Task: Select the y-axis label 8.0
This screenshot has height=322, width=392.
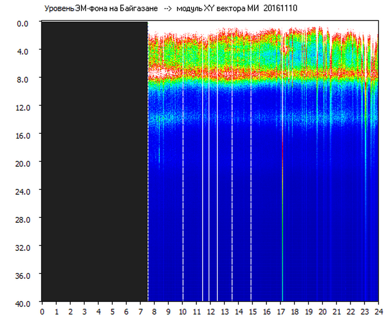Action: pyautogui.click(x=23, y=79)
